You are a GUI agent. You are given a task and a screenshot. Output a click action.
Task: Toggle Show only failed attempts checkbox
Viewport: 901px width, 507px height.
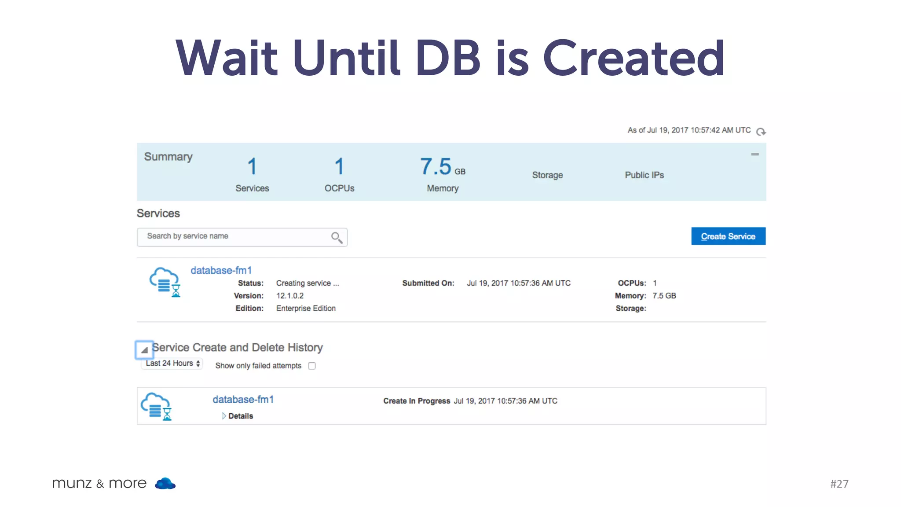point(312,366)
